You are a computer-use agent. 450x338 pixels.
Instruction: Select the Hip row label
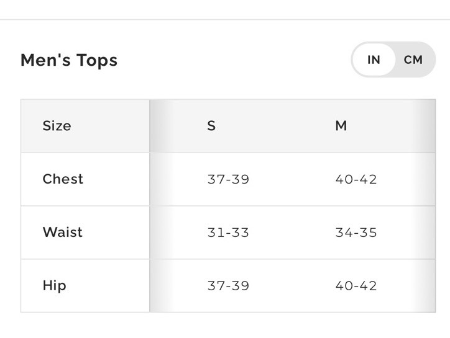[54, 285]
